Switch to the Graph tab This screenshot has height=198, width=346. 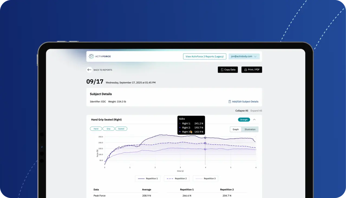236,129
